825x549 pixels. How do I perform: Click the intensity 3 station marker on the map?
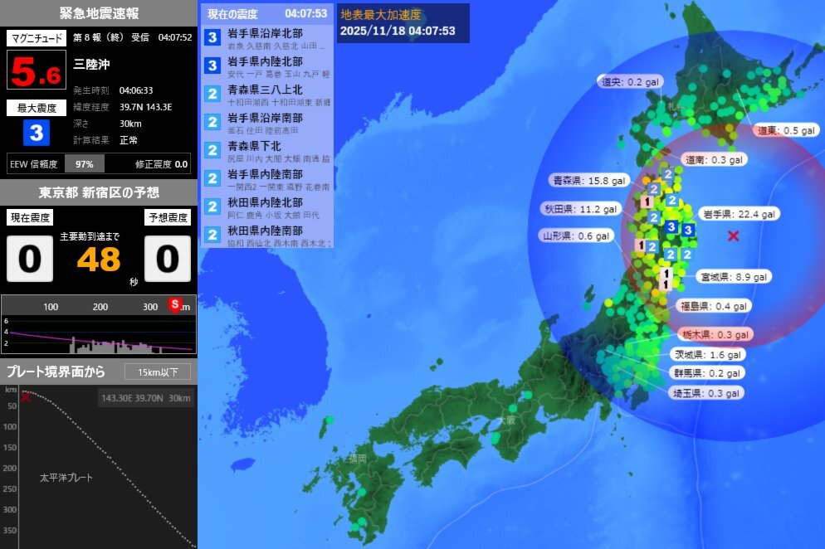pos(670,226)
